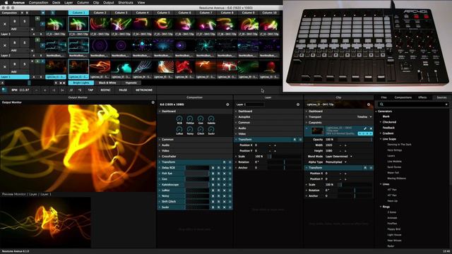Select the Black & White deck tab
452x254 pixels.
click(x=107, y=83)
